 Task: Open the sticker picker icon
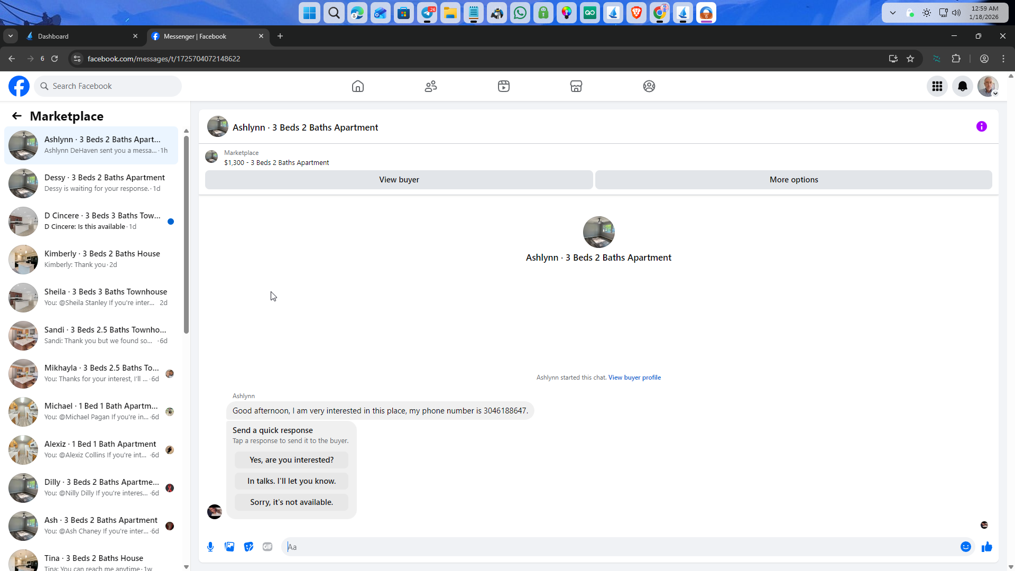[x=248, y=547]
